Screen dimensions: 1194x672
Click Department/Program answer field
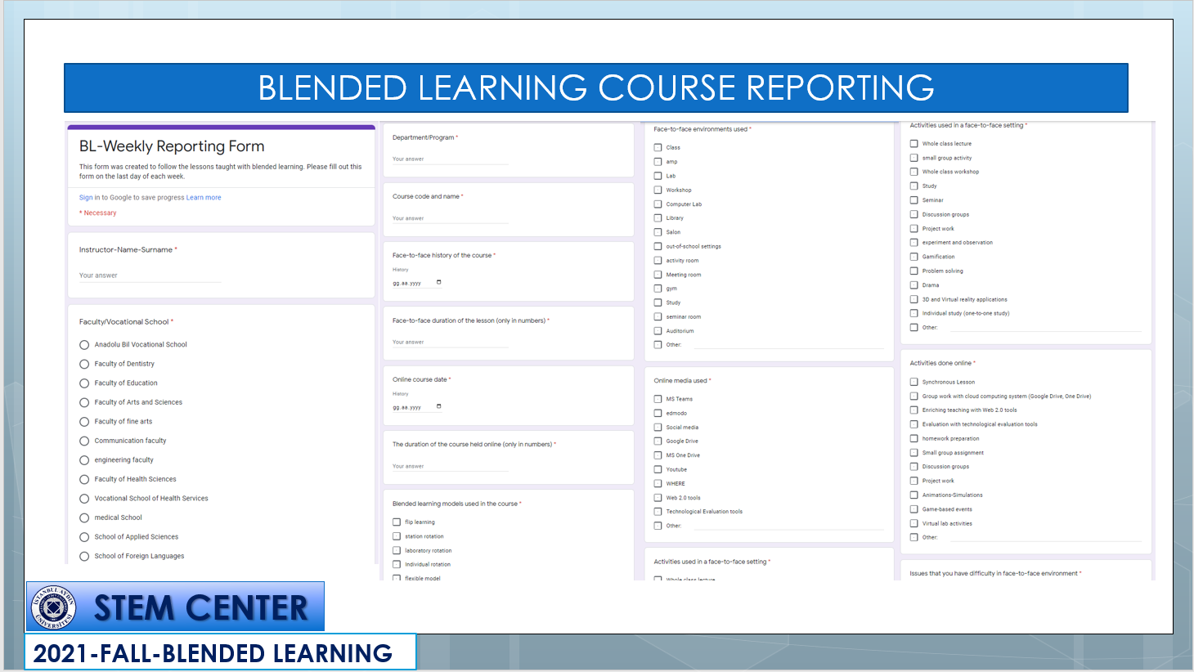[450, 159]
